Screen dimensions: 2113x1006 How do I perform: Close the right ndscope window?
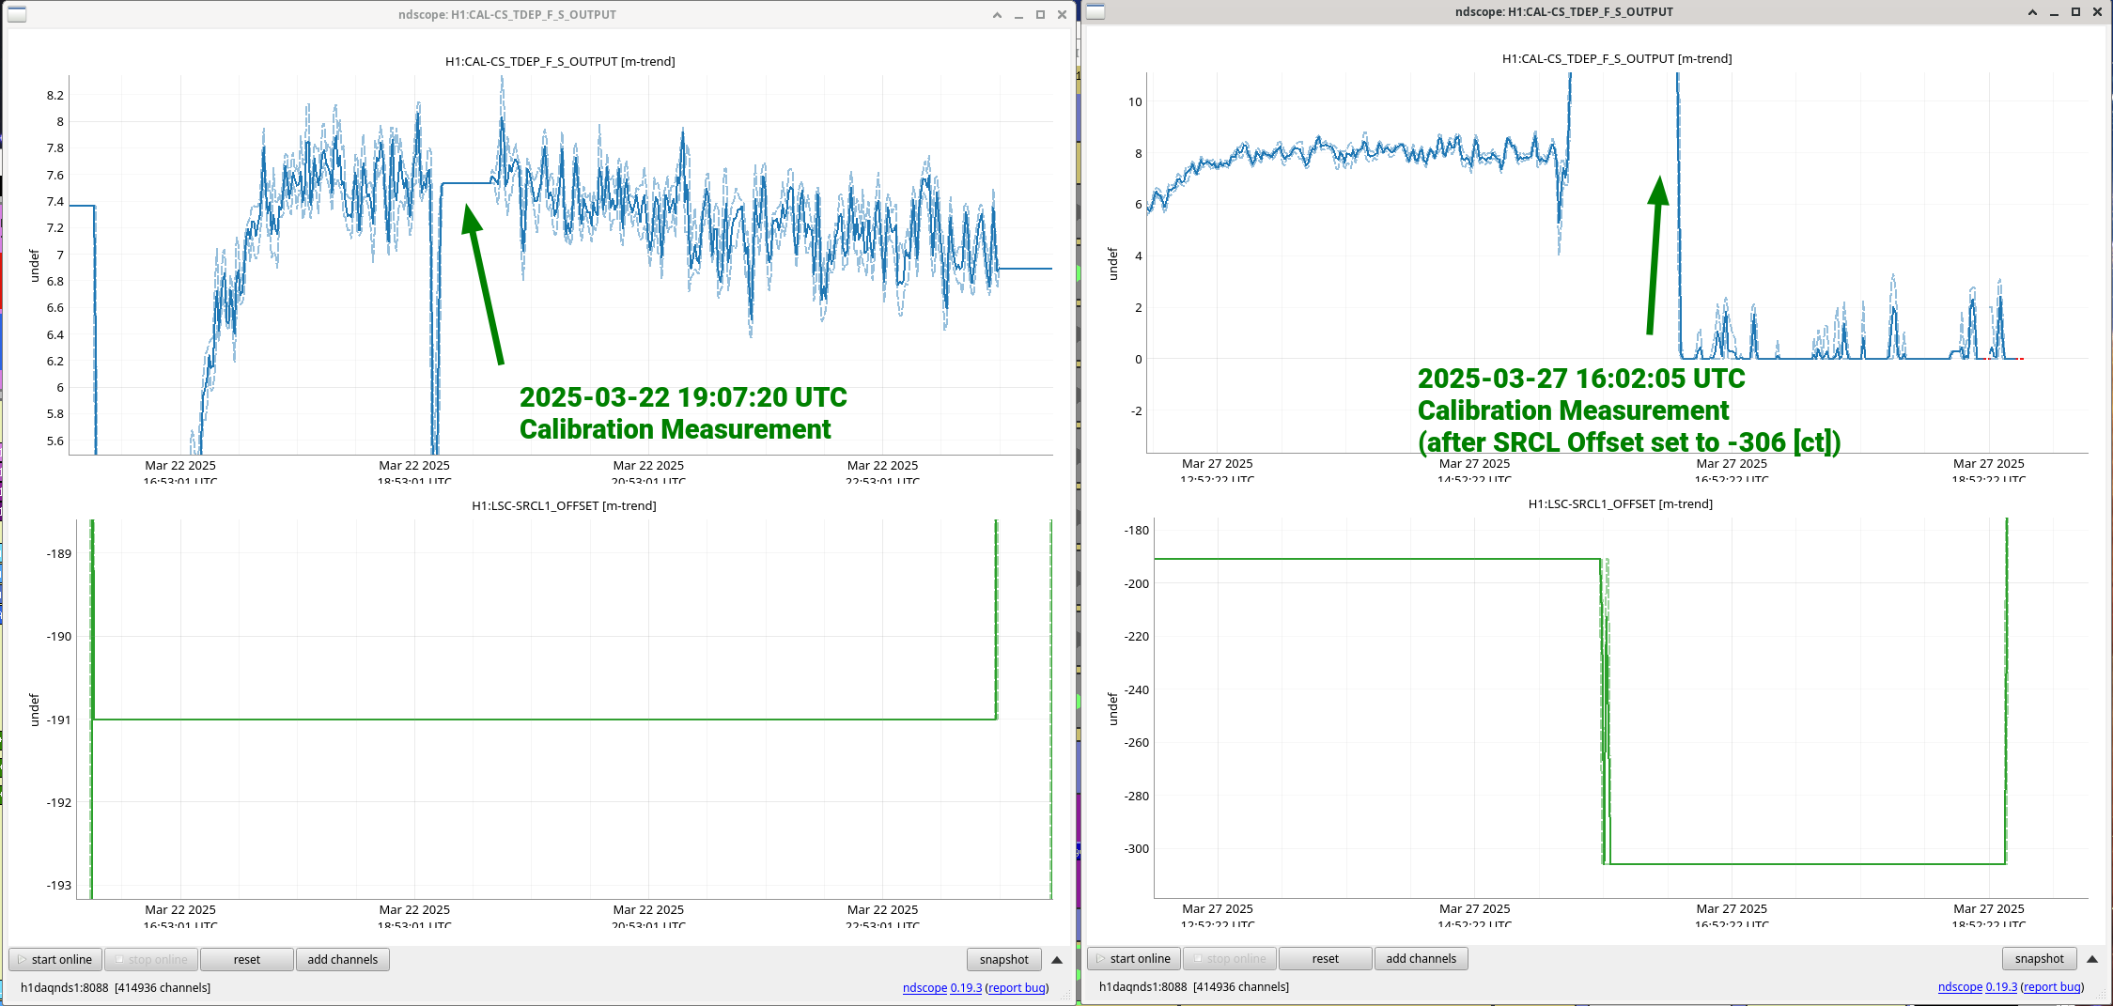point(2097,12)
